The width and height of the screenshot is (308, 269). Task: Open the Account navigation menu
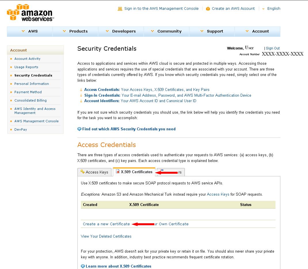point(257,31)
